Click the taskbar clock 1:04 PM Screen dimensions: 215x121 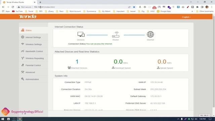tap(203, 119)
